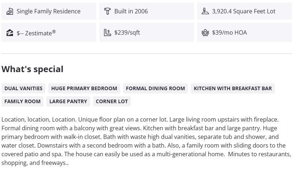Viewport: 298px width, 171px height.
Task: Click the What's special heading
Action: [33, 69]
